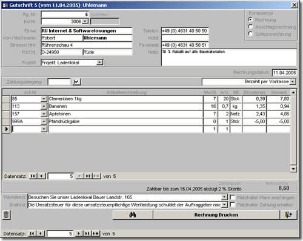The height and width of the screenshot is (241, 303).
Task: Click the binoculars search button
Action: [x=133, y=215]
